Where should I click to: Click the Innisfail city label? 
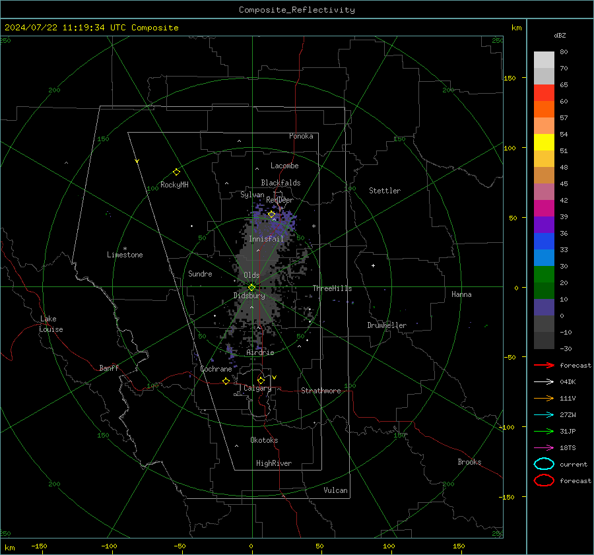266,239
